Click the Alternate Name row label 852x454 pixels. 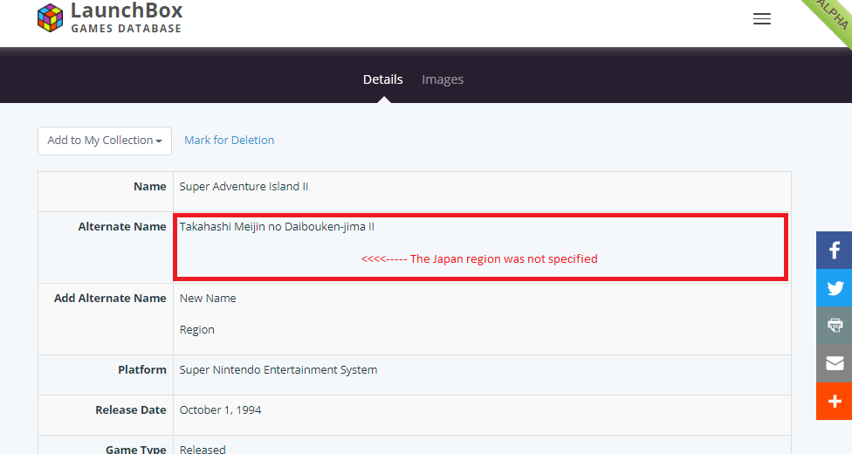122,227
